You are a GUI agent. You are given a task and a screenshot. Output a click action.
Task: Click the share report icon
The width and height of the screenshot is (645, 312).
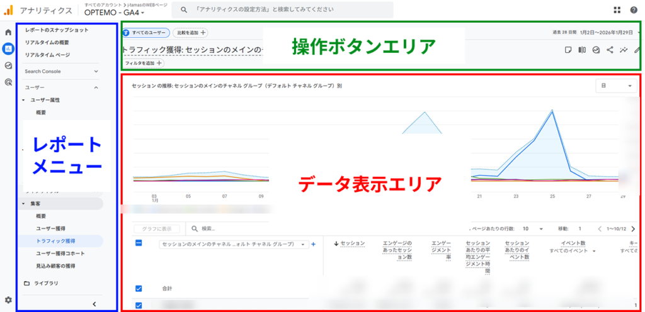click(610, 50)
